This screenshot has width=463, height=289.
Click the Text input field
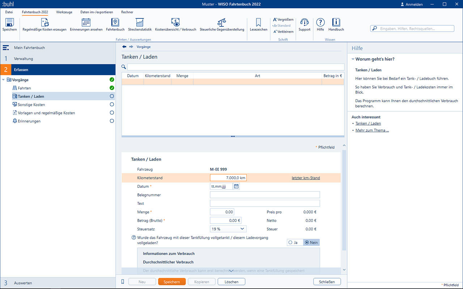265,203
